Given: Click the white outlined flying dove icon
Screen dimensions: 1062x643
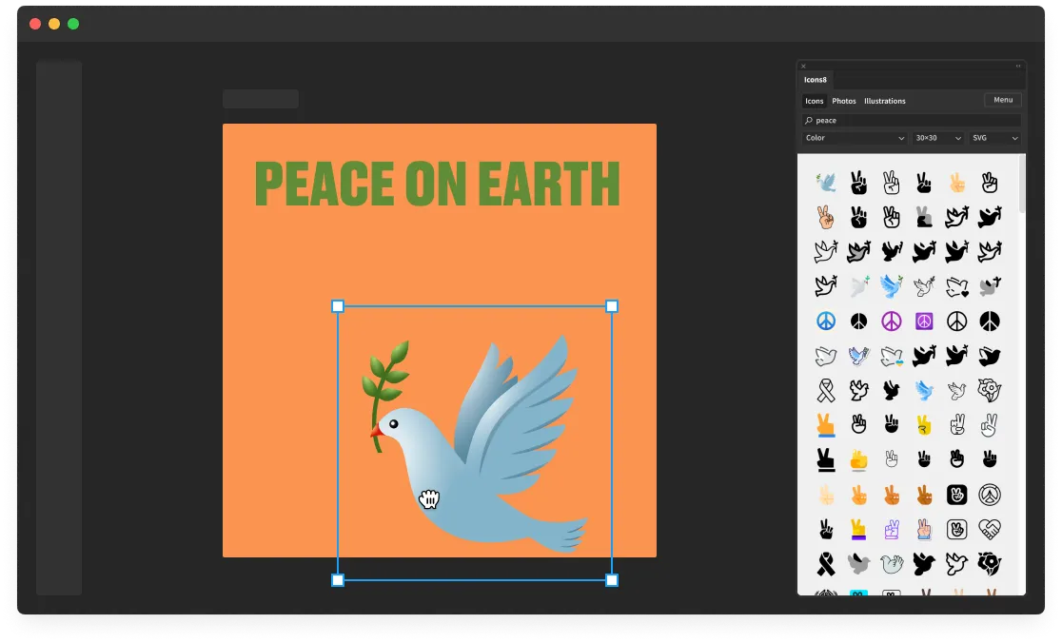Looking at the screenshot, I should tap(824, 251).
